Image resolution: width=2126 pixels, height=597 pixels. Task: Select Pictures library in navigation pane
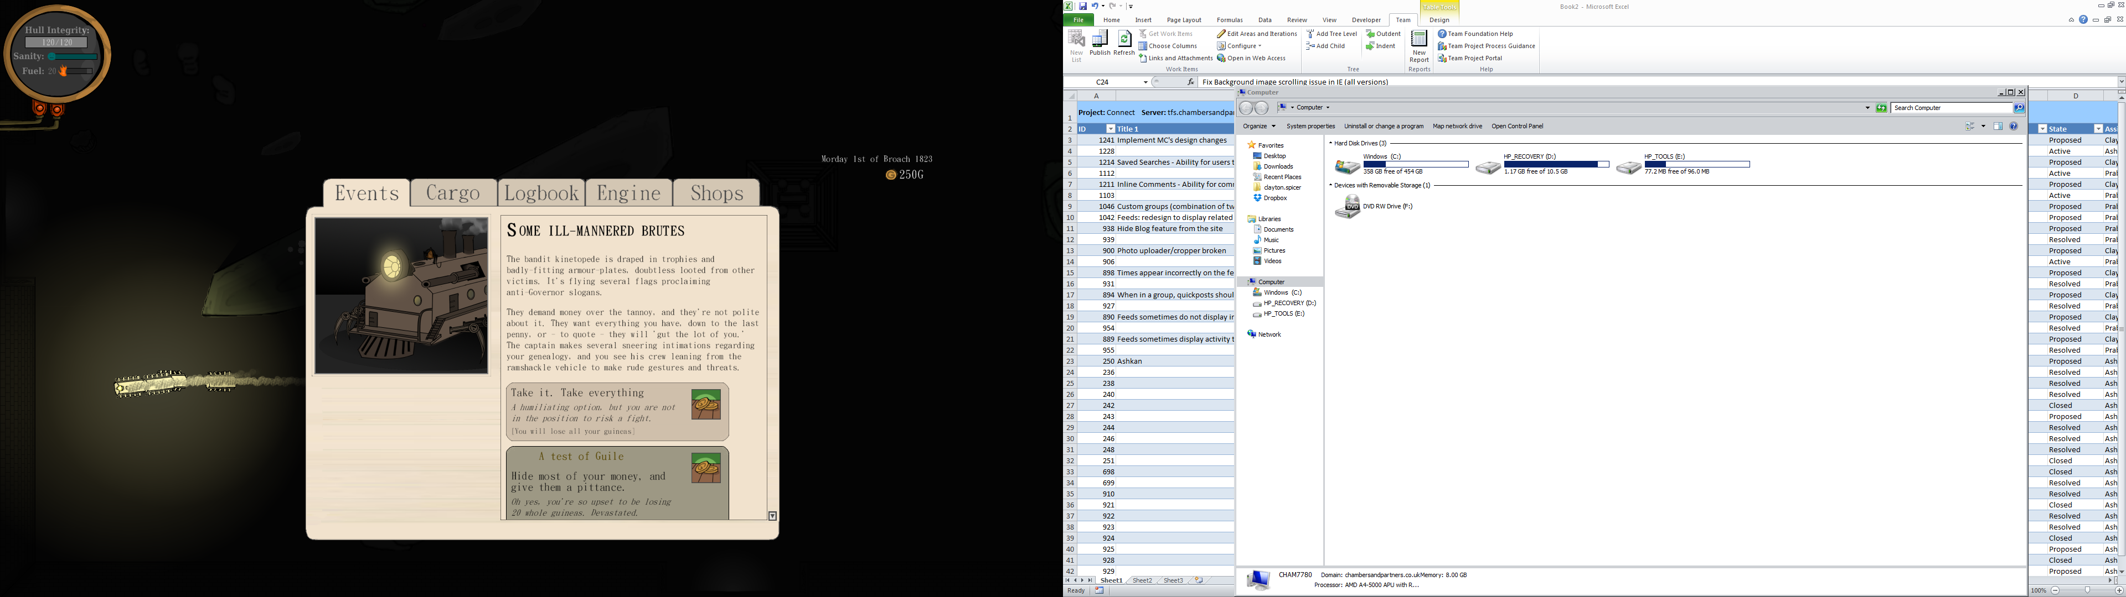tap(1270, 250)
